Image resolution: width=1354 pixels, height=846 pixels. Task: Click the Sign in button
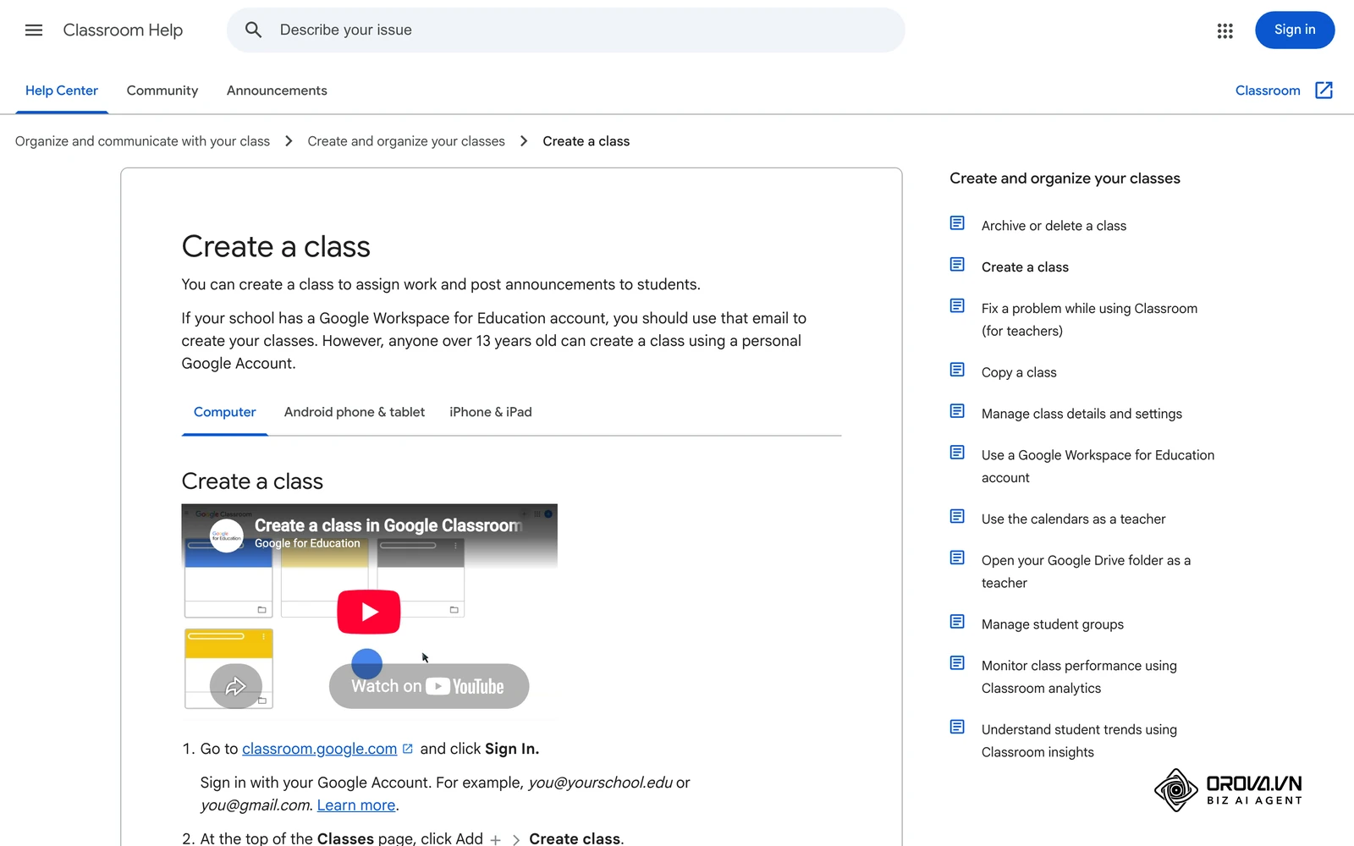(x=1295, y=30)
